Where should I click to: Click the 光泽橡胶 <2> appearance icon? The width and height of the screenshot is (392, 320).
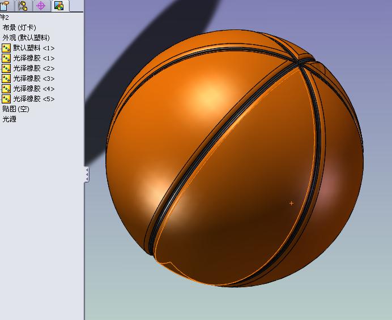coord(6,68)
